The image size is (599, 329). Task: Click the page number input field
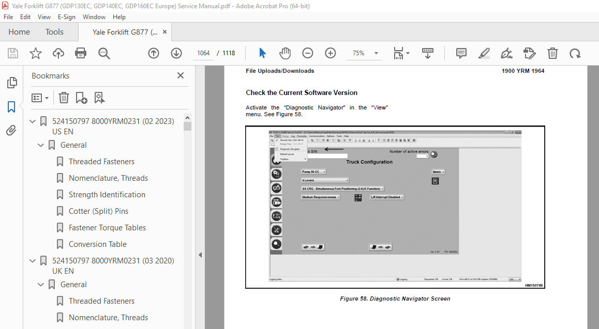[x=203, y=53]
